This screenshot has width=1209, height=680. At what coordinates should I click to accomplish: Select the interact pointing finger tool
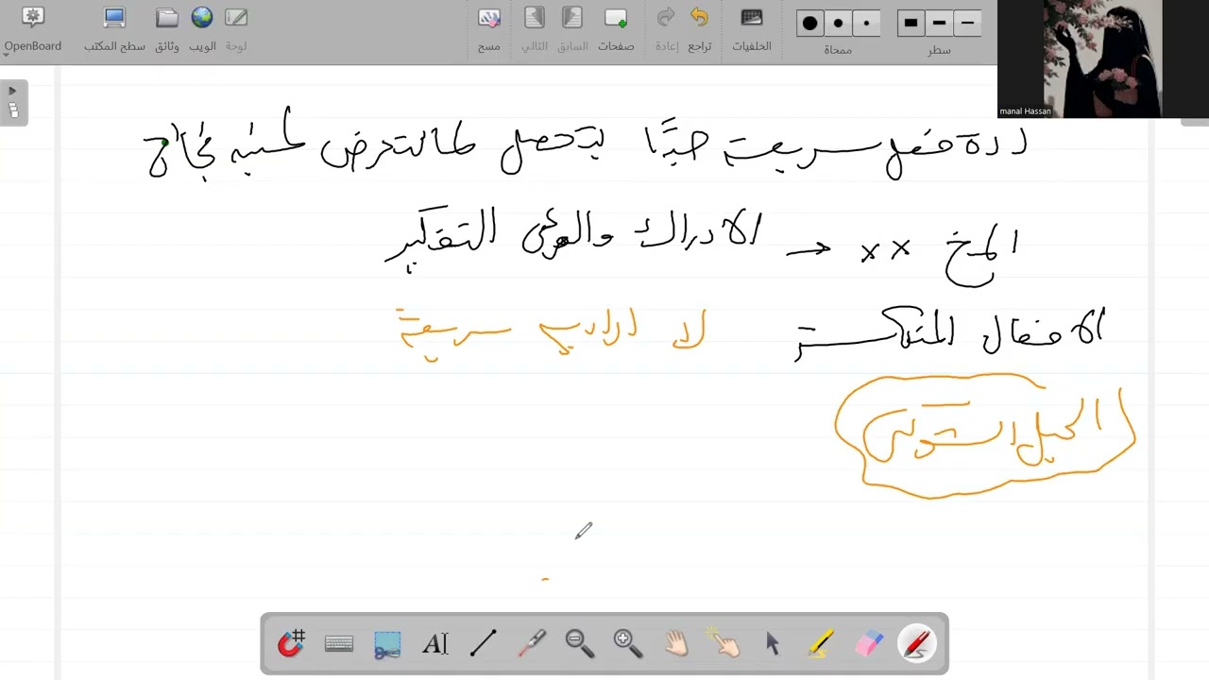(724, 644)
